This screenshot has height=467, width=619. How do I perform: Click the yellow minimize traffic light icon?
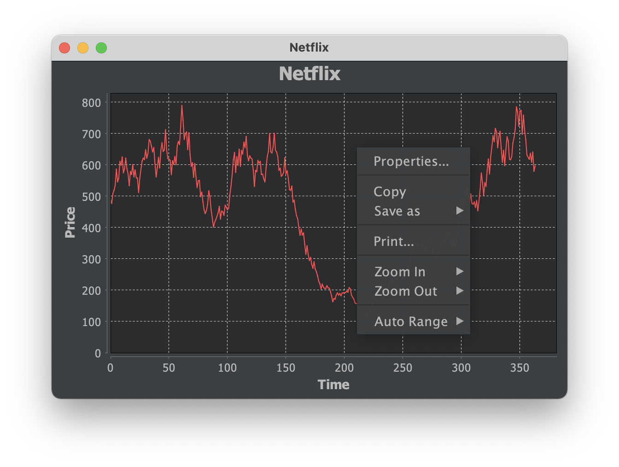pyautogui.click(x=83, y=47)
